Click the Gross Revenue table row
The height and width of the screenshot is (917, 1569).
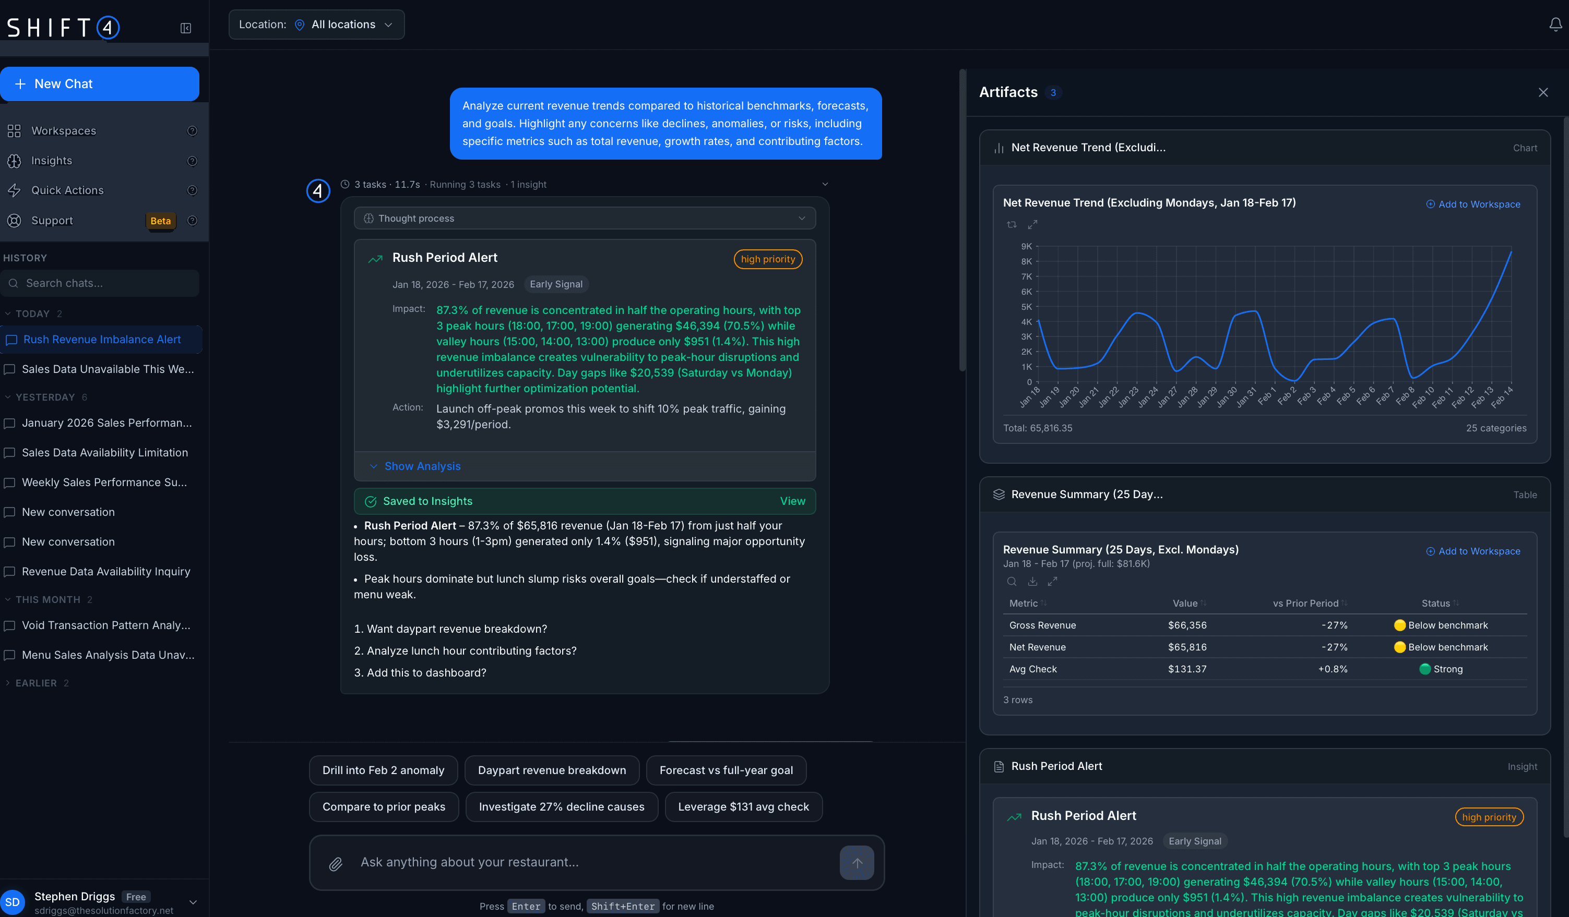pos(1265,625)
